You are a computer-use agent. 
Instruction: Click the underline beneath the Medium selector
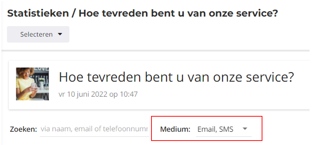coord(224,136)
